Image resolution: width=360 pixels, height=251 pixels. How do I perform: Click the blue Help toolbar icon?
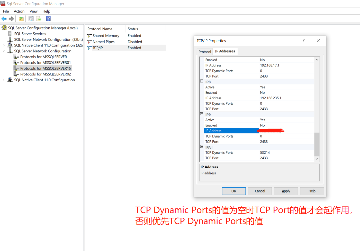[48, 19]
